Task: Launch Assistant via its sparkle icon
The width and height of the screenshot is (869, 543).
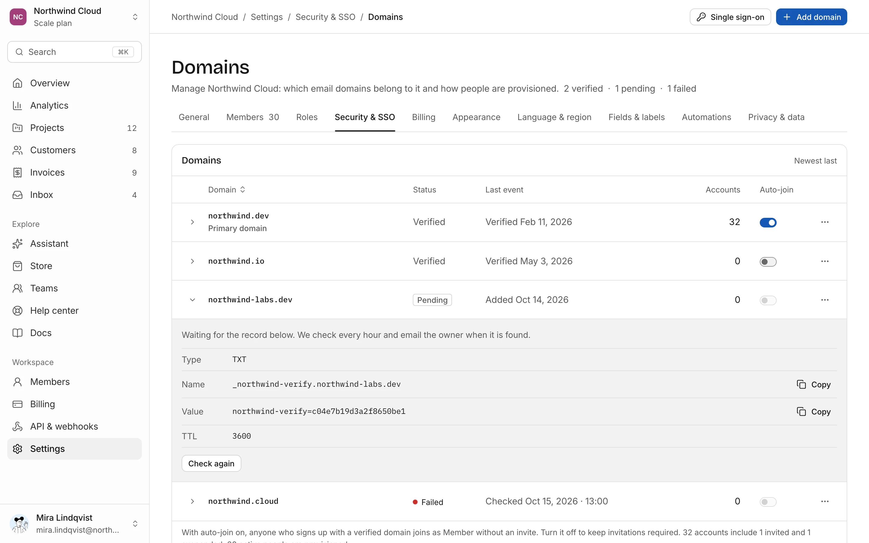Action: click(x=17, y=243)
